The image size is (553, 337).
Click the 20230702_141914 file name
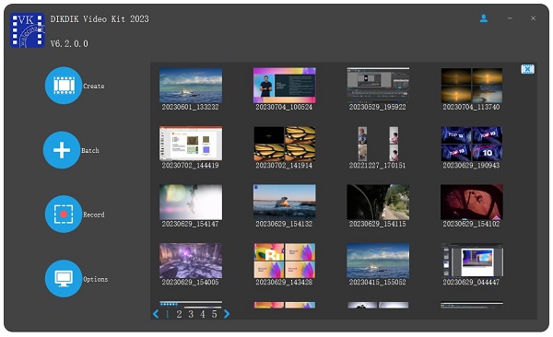[x=284, y=166]
